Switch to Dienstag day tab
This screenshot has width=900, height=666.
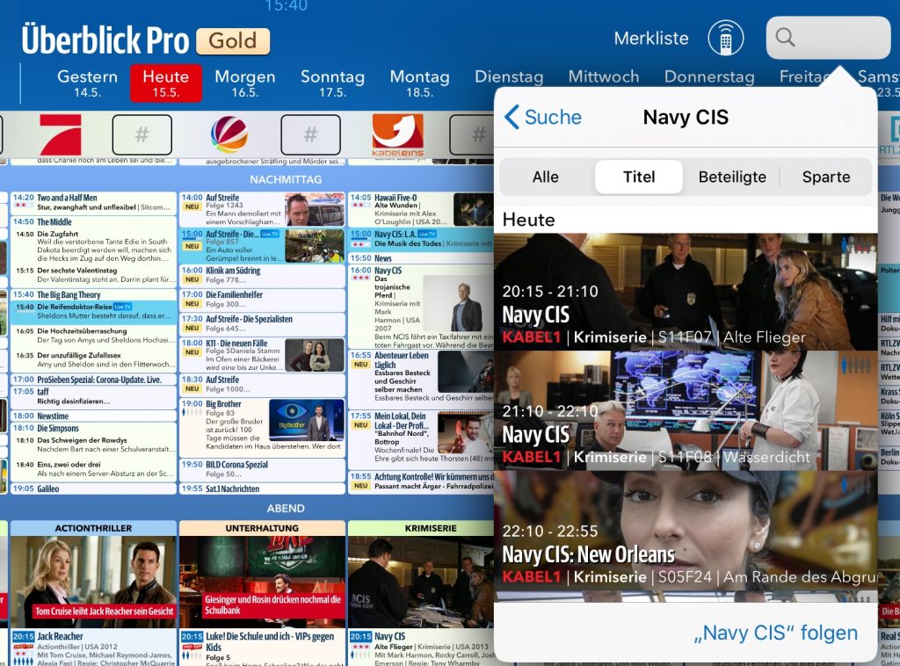coord(509,76)
